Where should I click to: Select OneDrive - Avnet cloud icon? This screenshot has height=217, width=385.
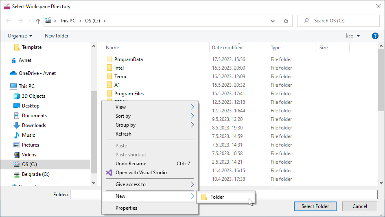coord(13,73)
